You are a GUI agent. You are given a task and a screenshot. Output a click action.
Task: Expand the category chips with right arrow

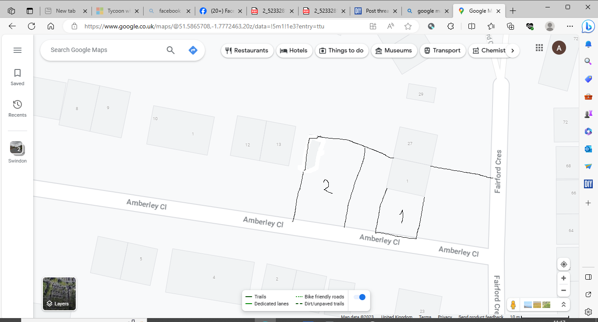click(x=512, y=51)
